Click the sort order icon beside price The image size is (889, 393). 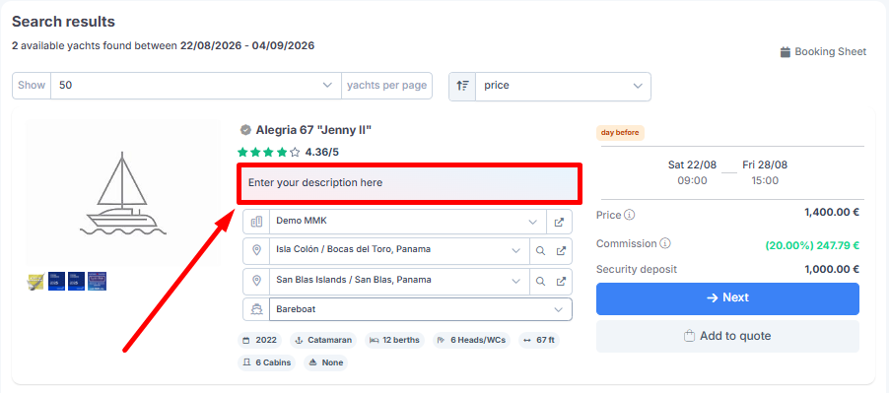pyautogui.click(x=462, y=86)
